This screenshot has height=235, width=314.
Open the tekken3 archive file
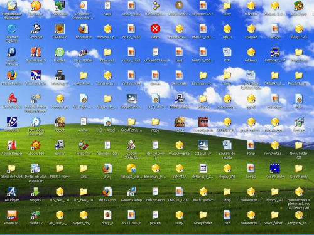(x=251, y=52)
